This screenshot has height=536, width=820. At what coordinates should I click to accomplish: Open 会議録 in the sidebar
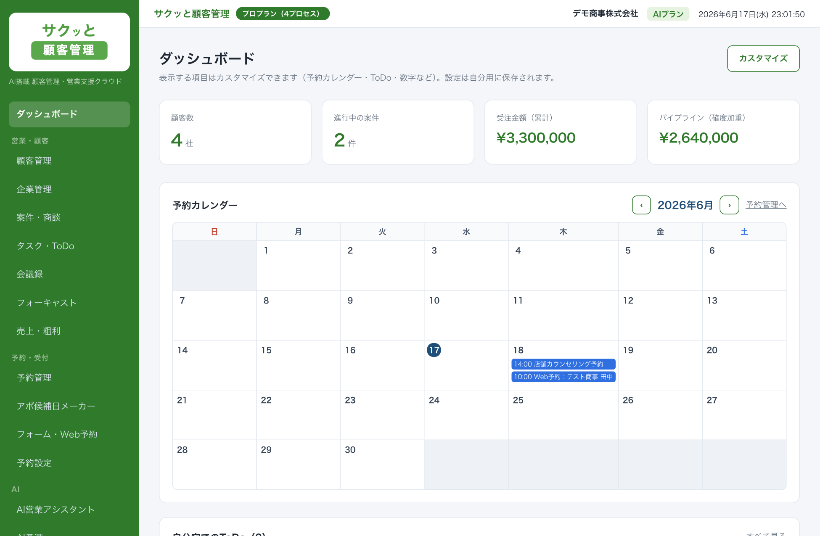point(69,274)
